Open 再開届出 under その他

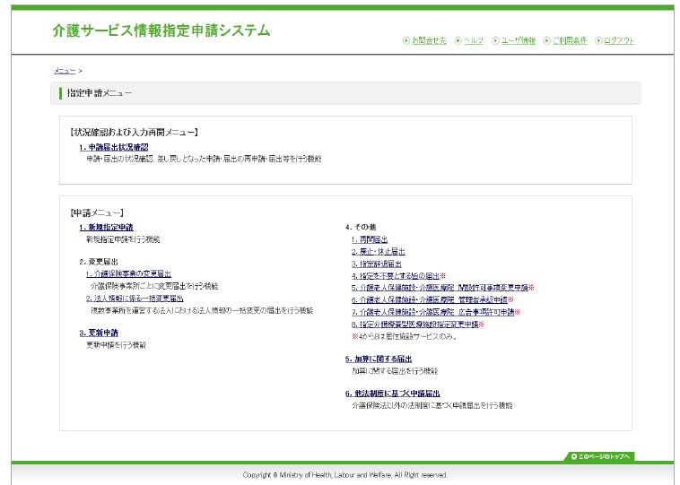click(370, 239)
